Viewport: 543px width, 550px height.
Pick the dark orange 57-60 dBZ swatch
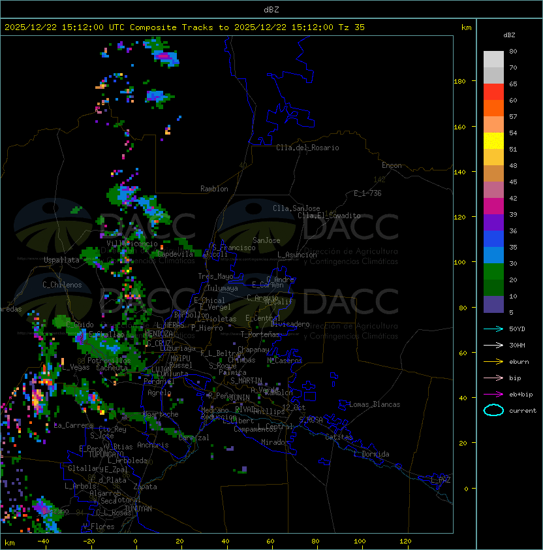click(x=493, y=108)
